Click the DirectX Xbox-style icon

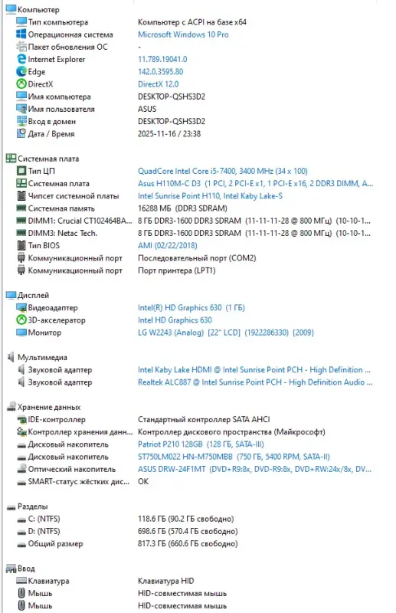point(21,84)
